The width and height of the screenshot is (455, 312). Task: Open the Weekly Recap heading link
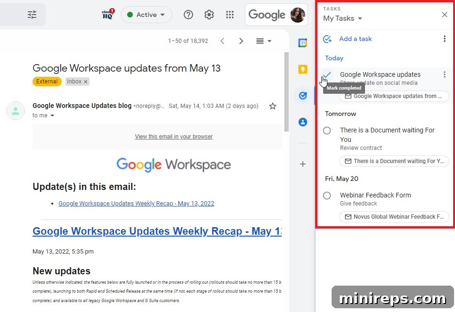point(157,231)
